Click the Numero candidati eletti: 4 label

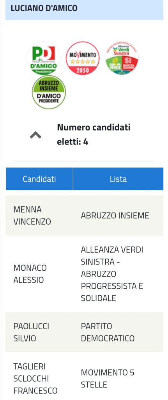tap(94, 134)
